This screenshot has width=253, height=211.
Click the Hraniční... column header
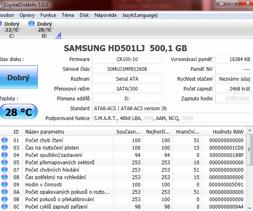click(x=187, y=132)
